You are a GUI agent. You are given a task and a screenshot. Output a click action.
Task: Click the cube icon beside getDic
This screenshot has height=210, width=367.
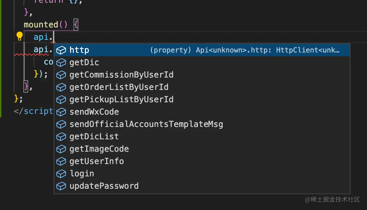(x=61, y=62)
